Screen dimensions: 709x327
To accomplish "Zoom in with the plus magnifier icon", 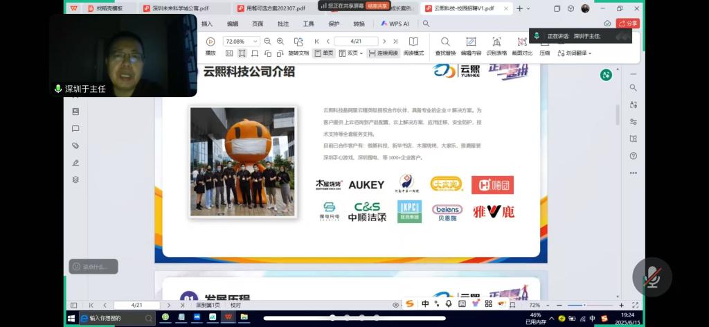I will pos(280,41).
